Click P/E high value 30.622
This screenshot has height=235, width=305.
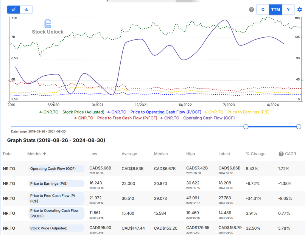pyautogui.click(x=193, y=183)
